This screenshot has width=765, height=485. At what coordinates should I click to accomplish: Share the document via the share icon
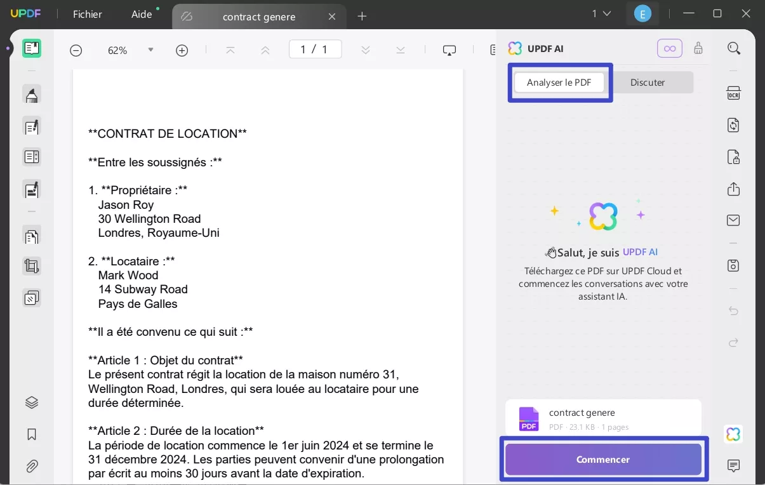tap(733, 189)
